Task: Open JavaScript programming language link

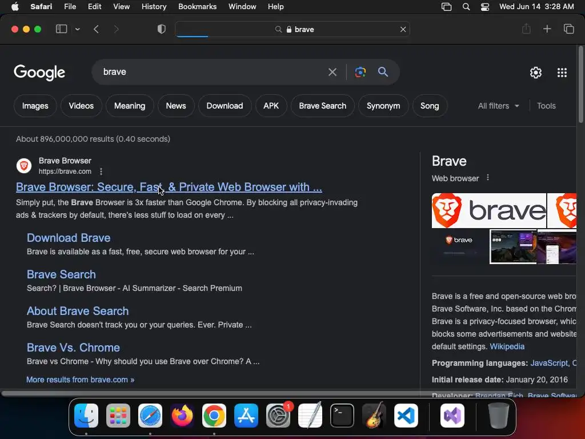Action: 548,363
